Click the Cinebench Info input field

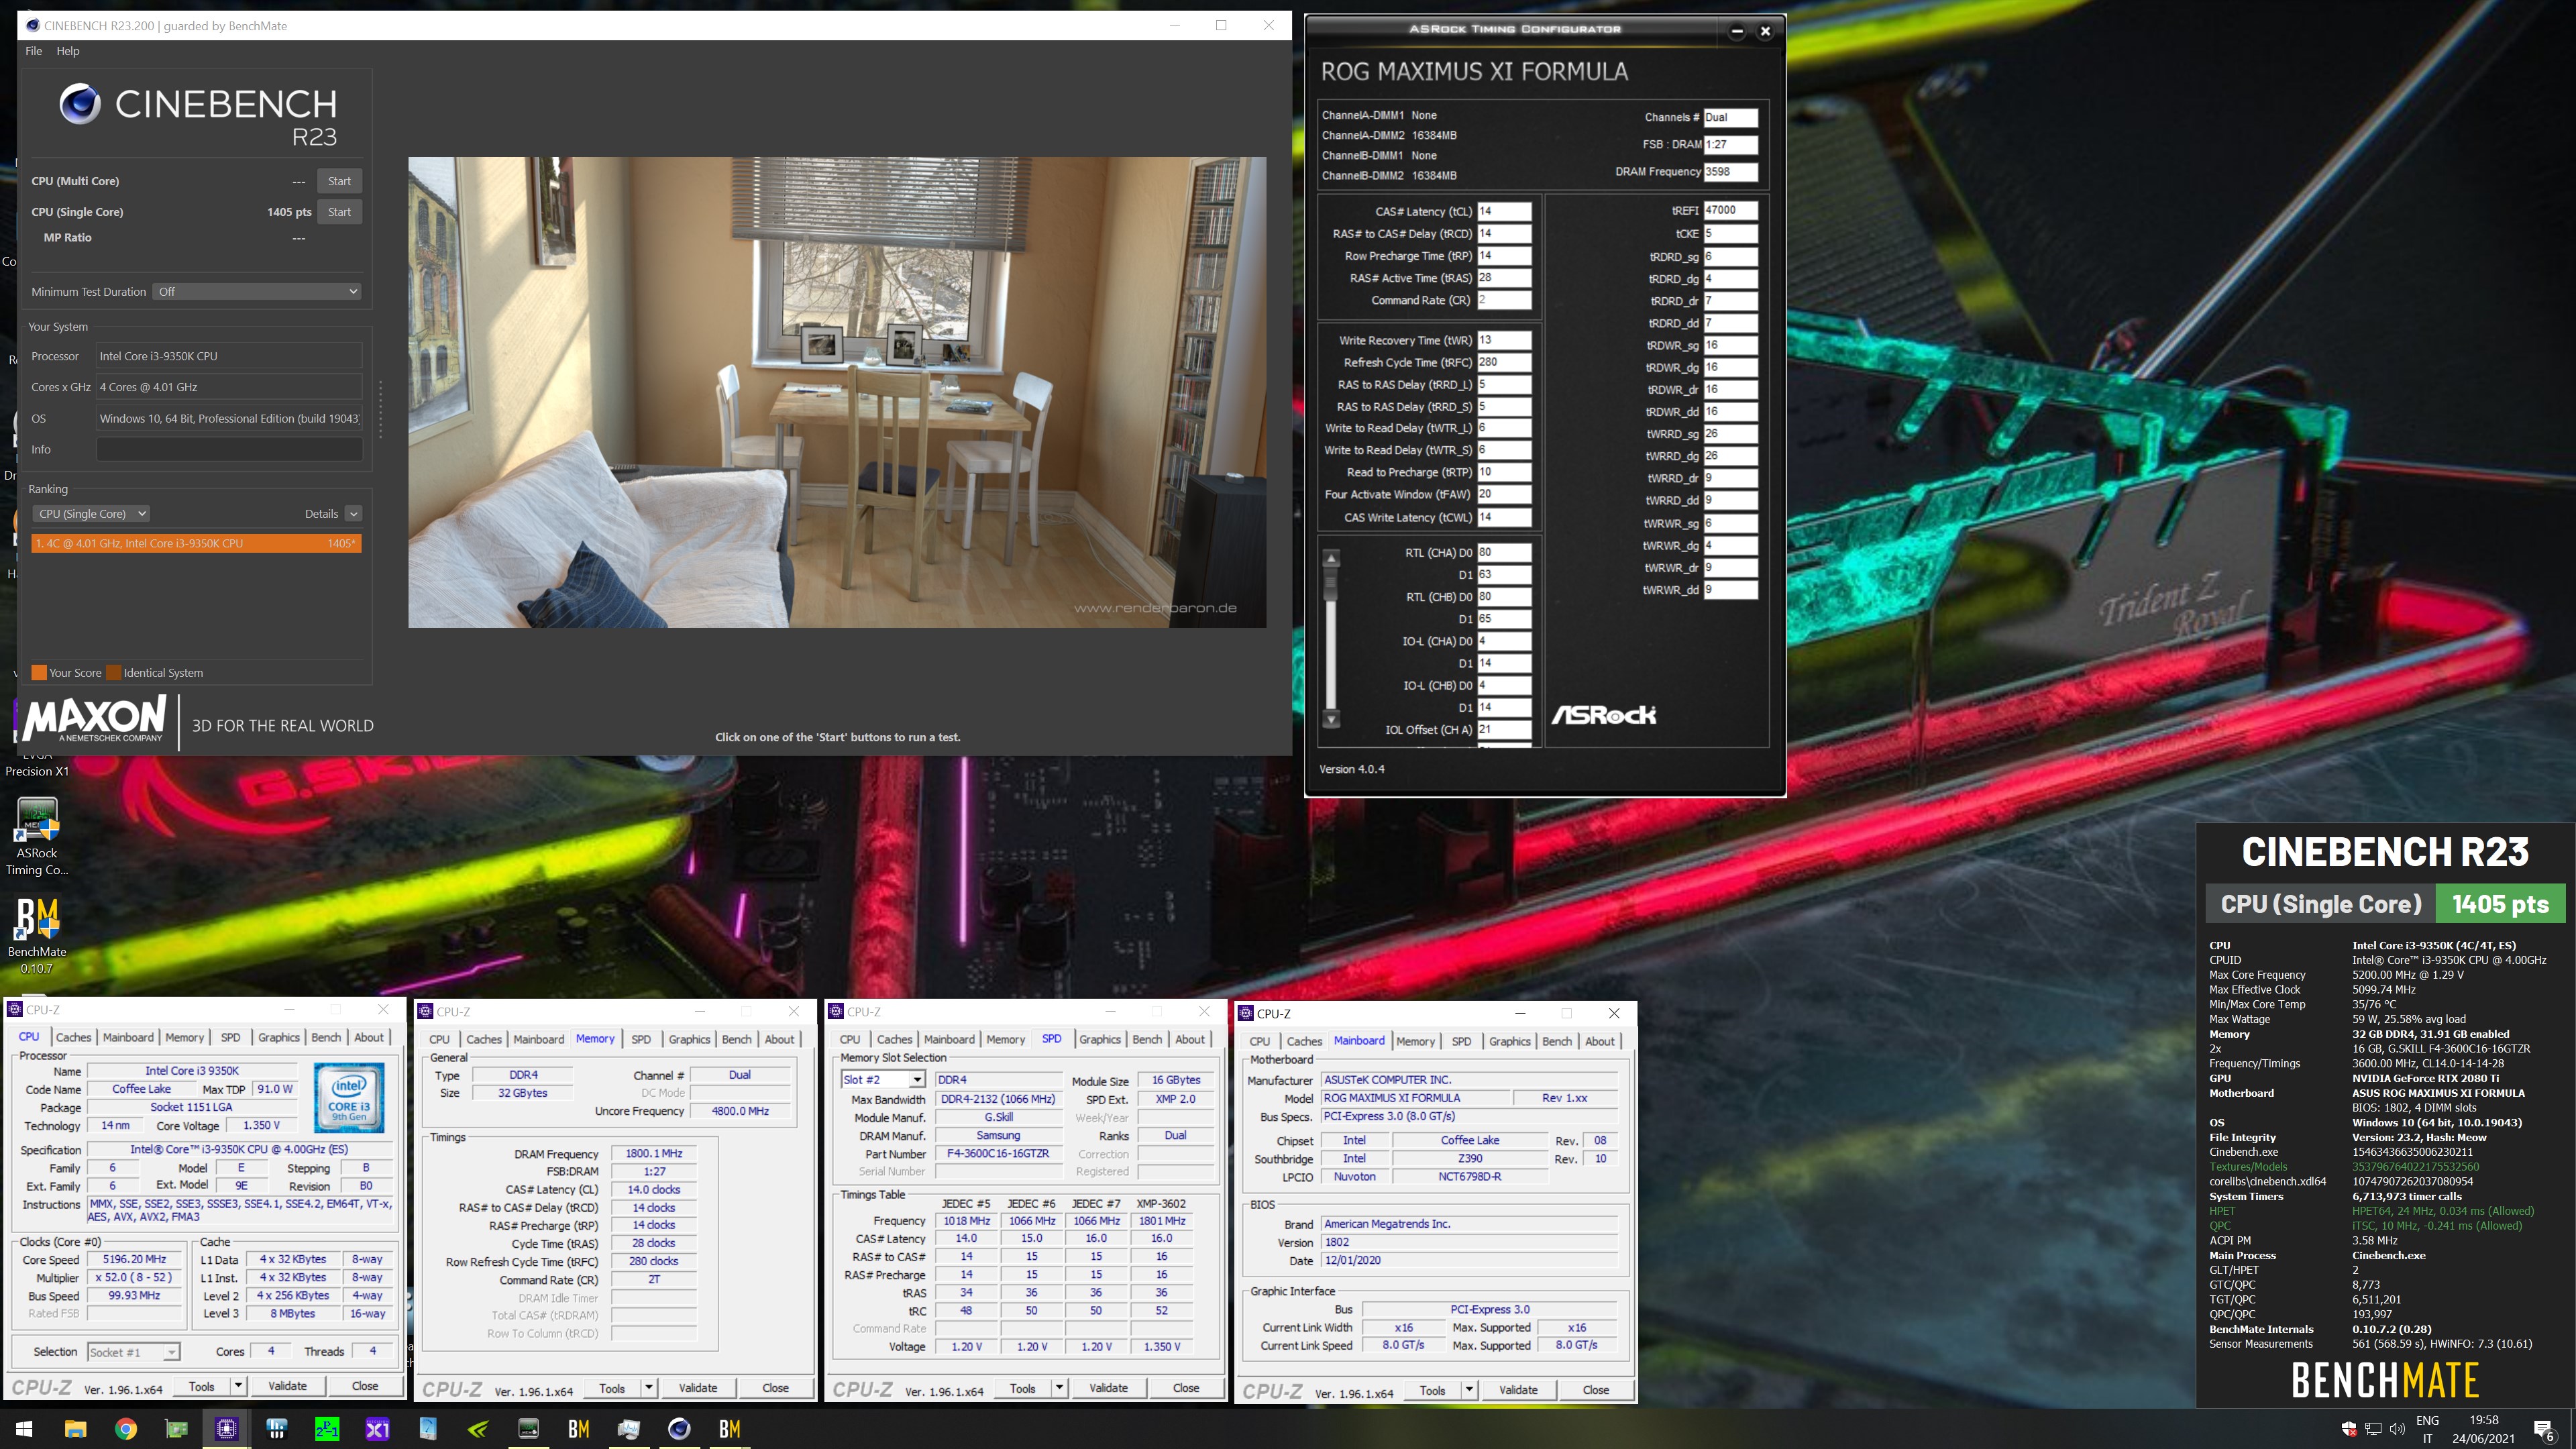pos(229,450)
